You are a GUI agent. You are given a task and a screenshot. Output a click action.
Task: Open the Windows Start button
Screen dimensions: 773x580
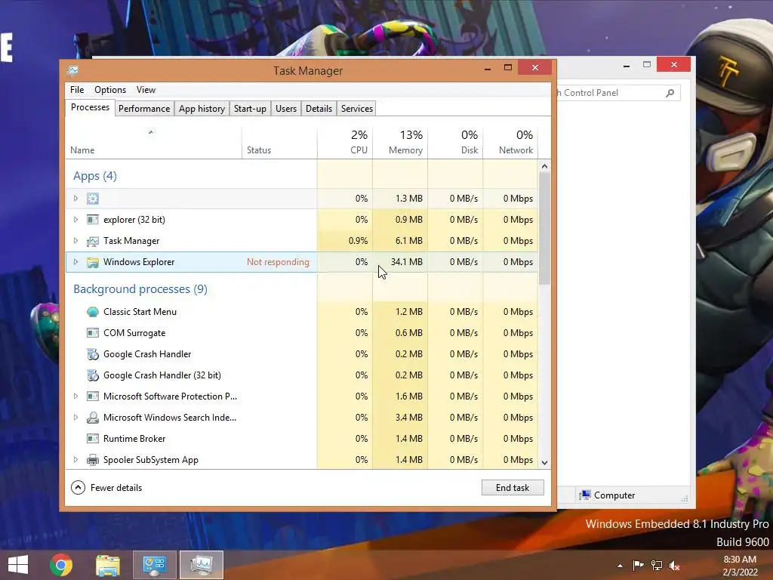coord(18,565)
